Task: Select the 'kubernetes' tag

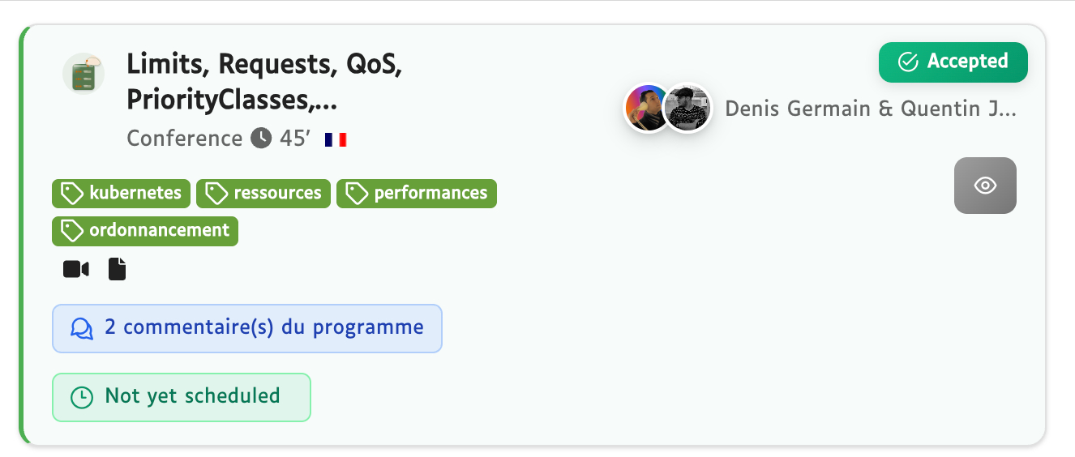Action: tap(122, 194)
